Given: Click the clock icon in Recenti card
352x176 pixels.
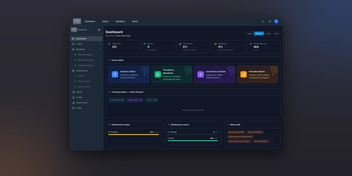Looking at the screenshot, I should (145, 44).
